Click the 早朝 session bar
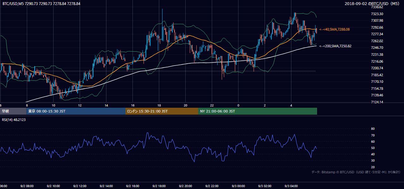 point(13,111)
